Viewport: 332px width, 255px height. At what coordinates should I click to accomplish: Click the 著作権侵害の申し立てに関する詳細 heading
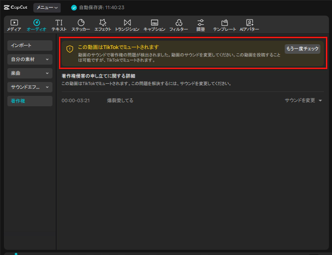coord(98,76)
